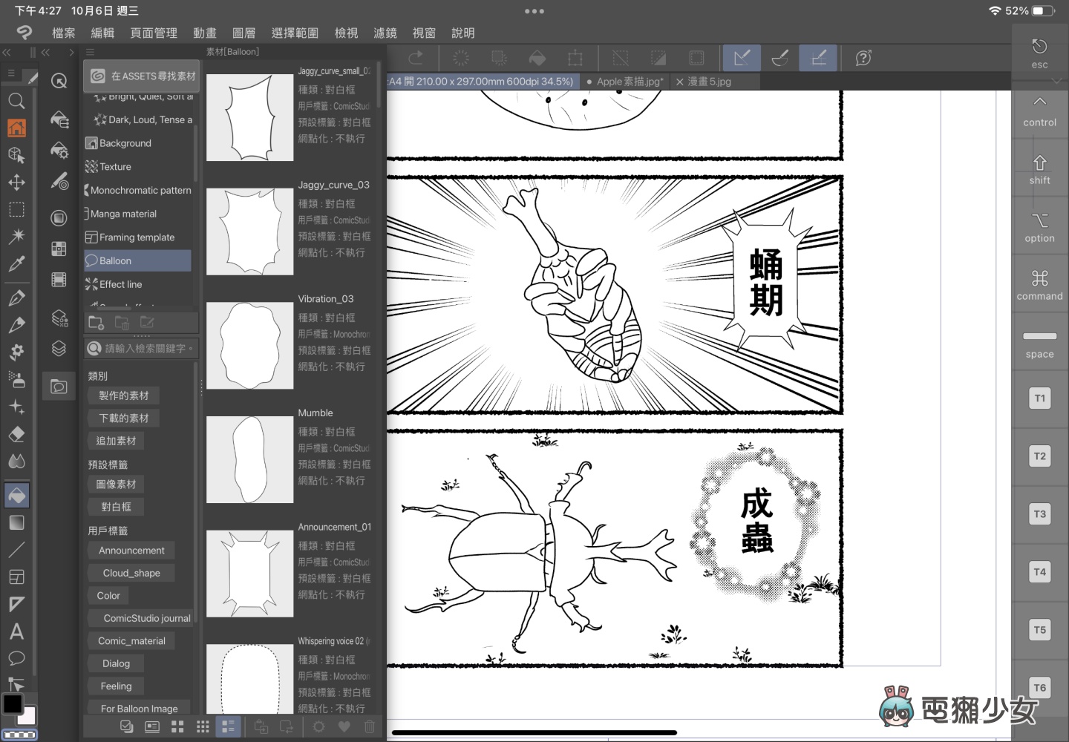Image resolution: width=1069 pixels, height=742 pixels.
Task: Switch material list to detail view
Action: [x=229, y=727]
